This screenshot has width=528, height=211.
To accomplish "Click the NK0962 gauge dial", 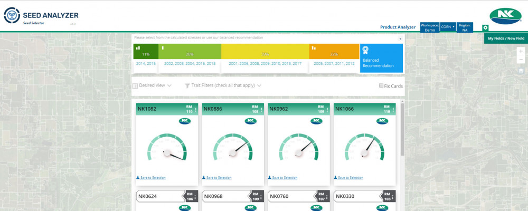I will 299,147.
